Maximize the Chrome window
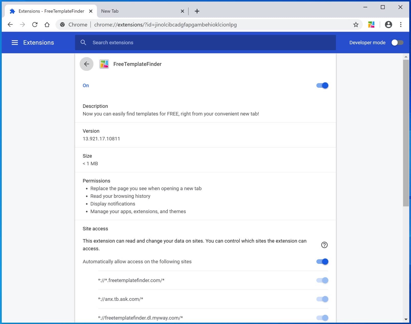Viewport: 411px width, 324px height. [x=383, y=7]
